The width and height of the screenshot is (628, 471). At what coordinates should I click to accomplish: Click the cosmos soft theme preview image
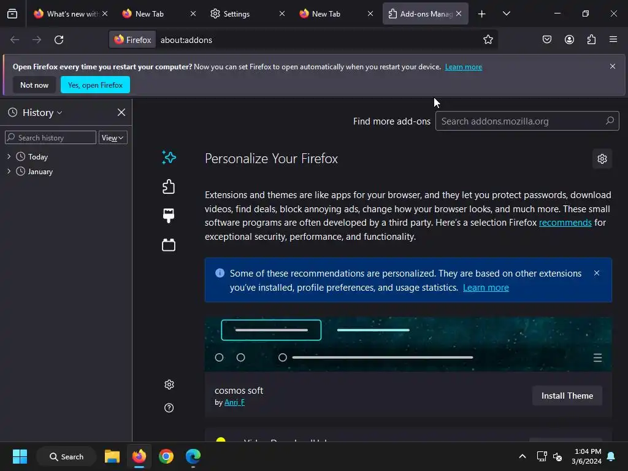408,344
